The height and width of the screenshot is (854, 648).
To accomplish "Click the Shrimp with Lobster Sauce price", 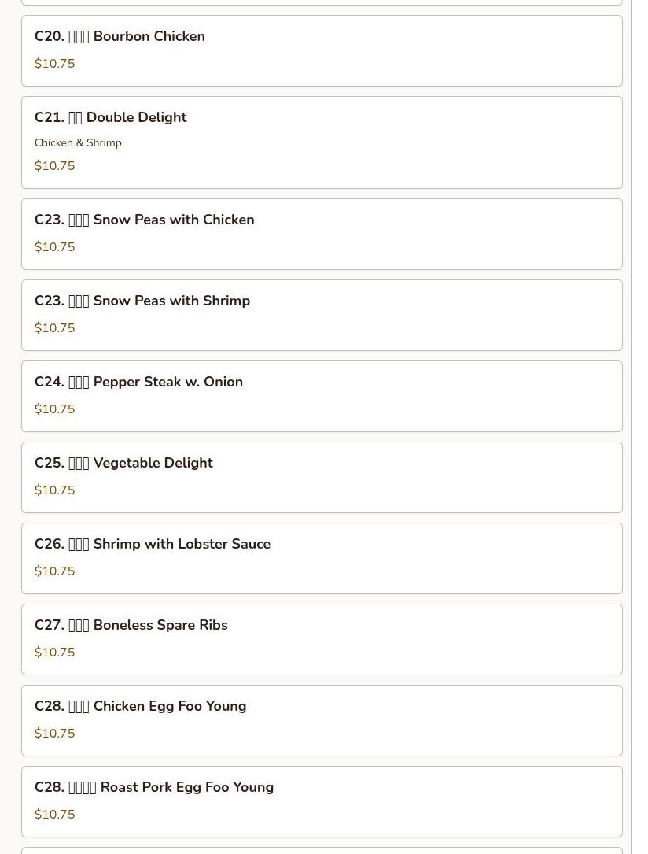I will point(54,571).
